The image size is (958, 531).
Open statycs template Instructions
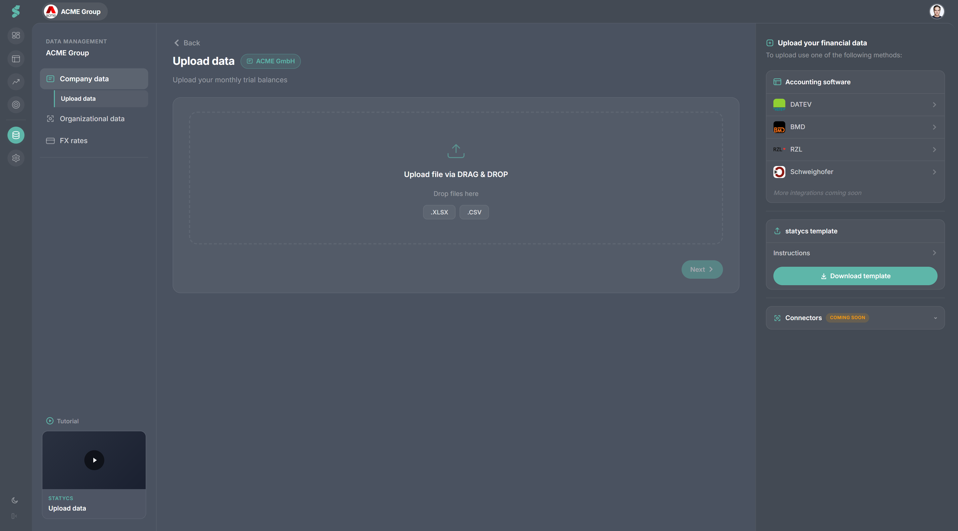(855, 253)
